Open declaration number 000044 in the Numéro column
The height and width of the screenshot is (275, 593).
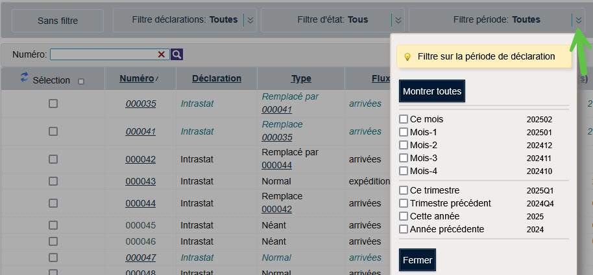[x=141, y=204]
